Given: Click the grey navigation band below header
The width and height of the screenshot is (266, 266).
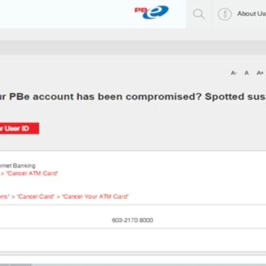Looking at the screenshot, I should pos(133,47).
